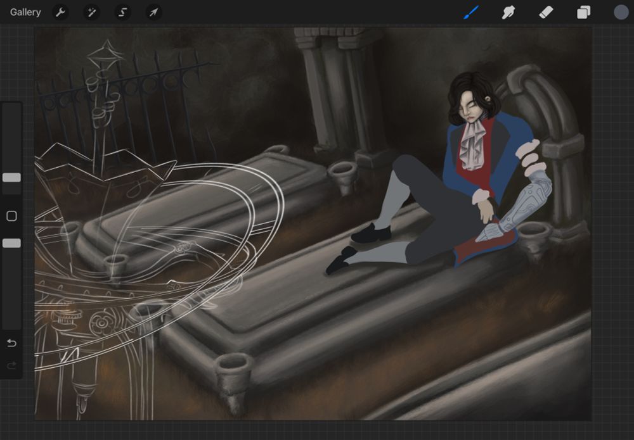The height and width of the screenshot is (440, 634).
Task: Click the brush opacity slider handle
Action: point(11,243)
